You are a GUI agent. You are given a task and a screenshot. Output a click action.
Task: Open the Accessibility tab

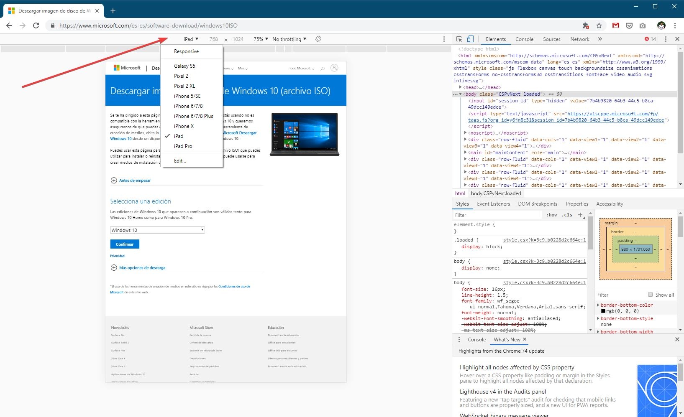click(609, 204)
